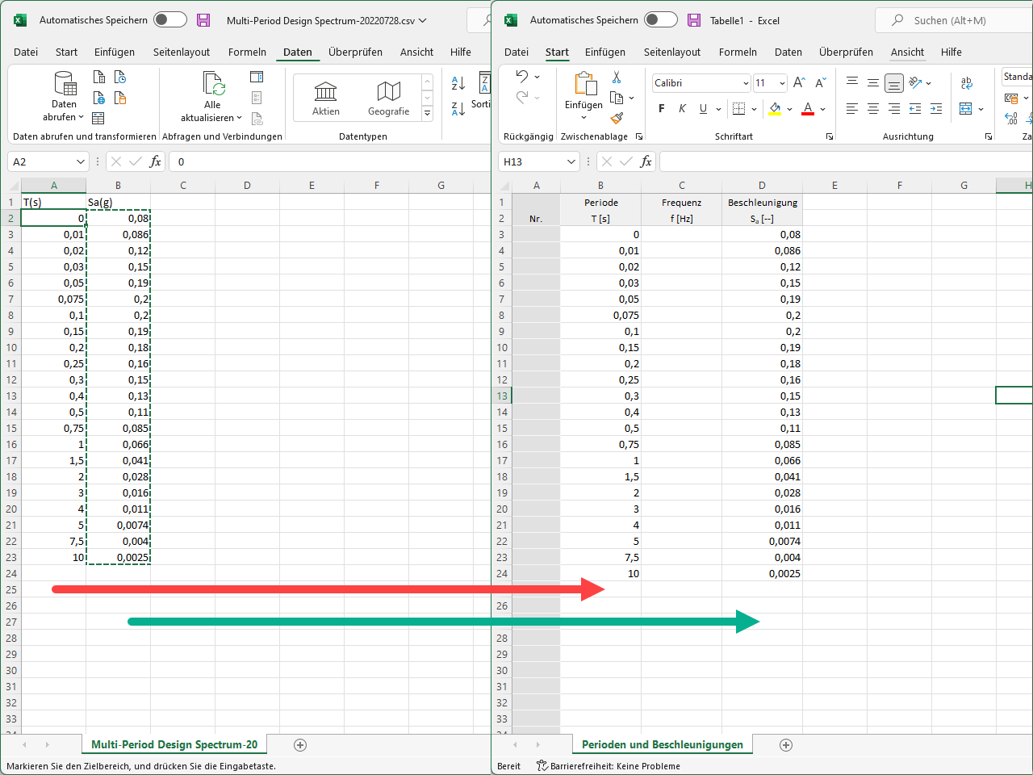Enable wrap text icon

967,82
